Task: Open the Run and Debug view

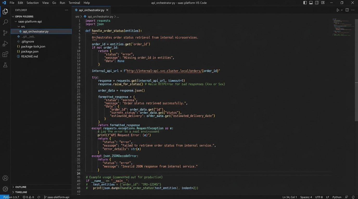Action: [x=5, y=44]
